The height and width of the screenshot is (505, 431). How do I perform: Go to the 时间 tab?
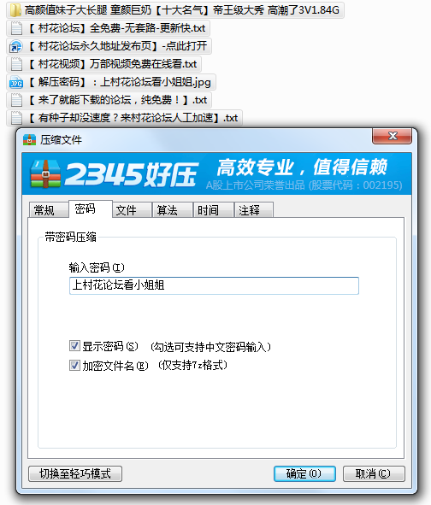(214, 210)
